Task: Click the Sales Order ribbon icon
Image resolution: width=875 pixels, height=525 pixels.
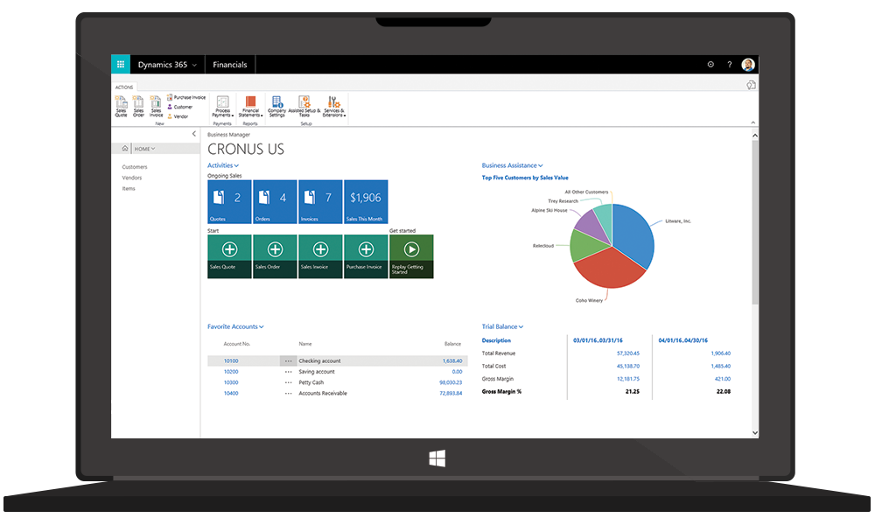Action: pos(138,107)
